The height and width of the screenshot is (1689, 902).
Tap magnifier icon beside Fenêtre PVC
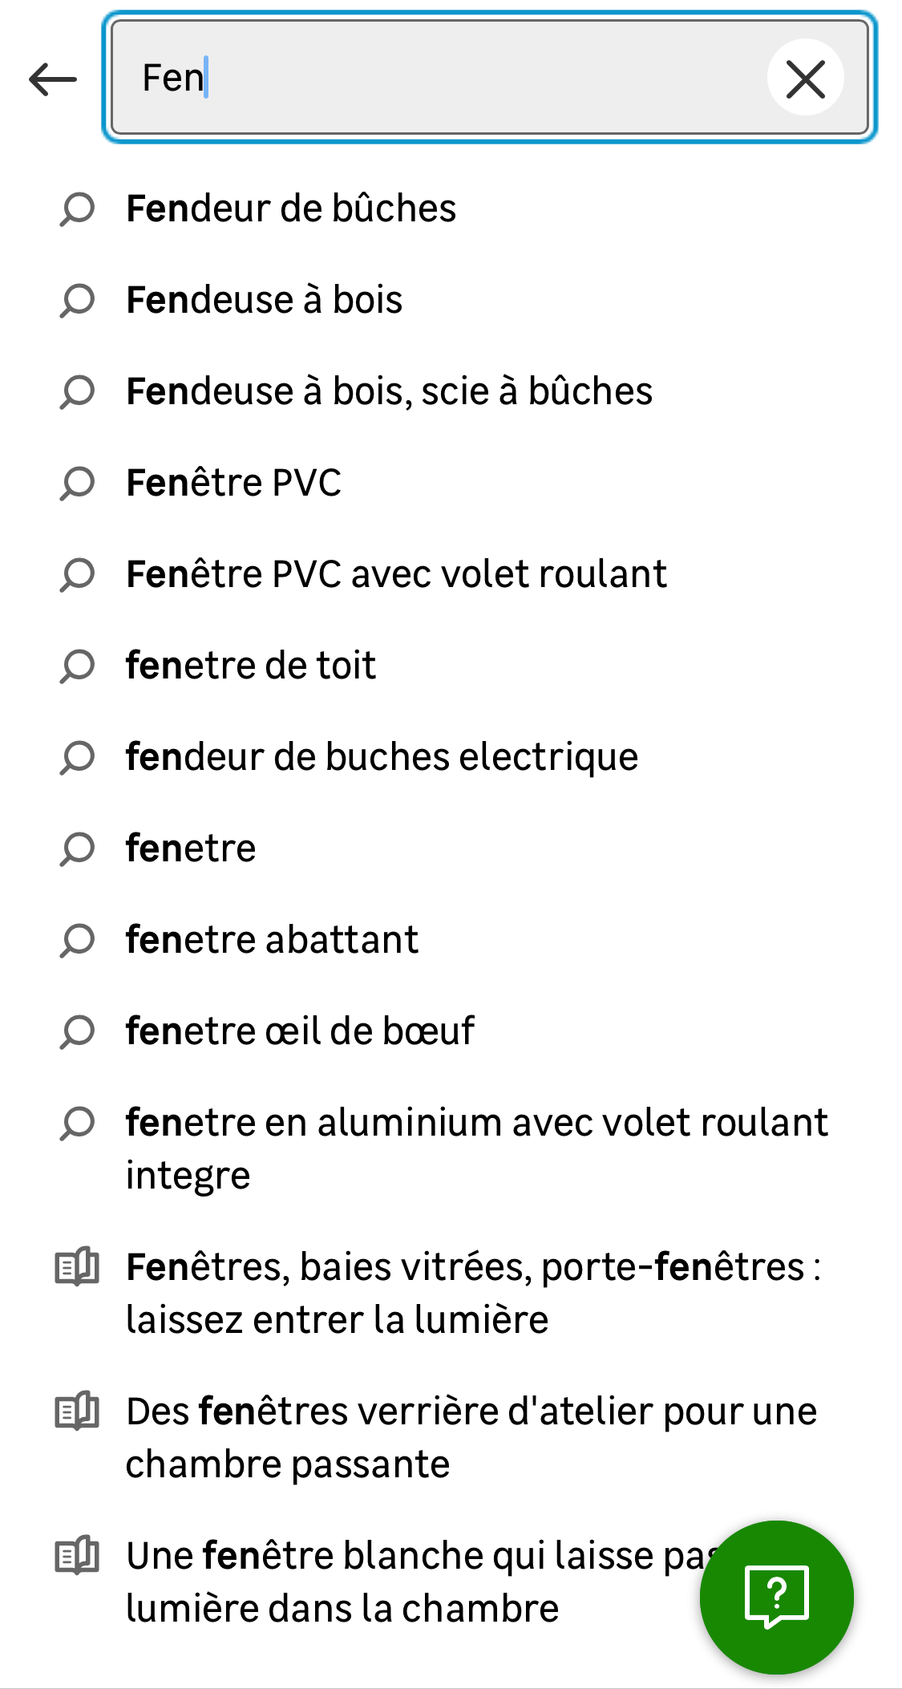coord(78,484)
